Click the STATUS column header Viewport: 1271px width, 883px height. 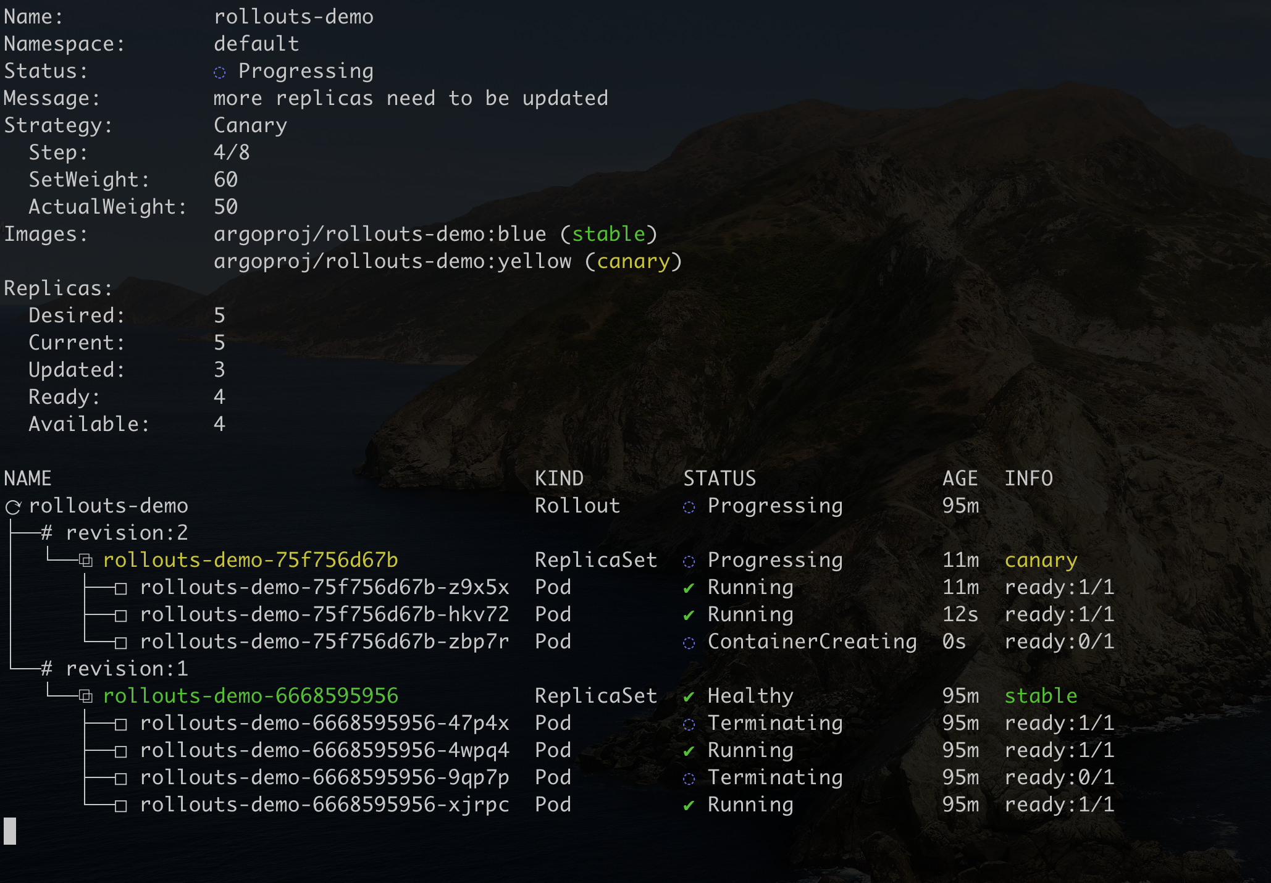point(719,479)
